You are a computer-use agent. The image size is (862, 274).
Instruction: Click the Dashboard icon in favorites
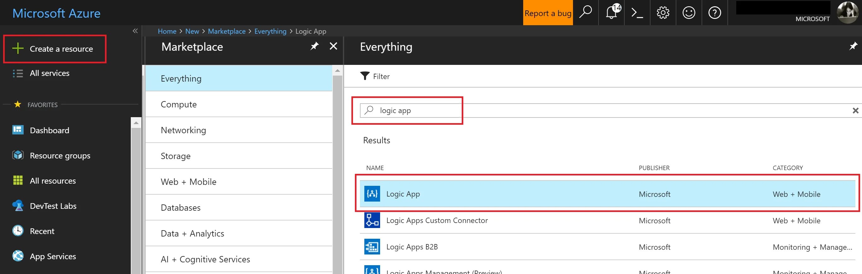click(18, 130)
